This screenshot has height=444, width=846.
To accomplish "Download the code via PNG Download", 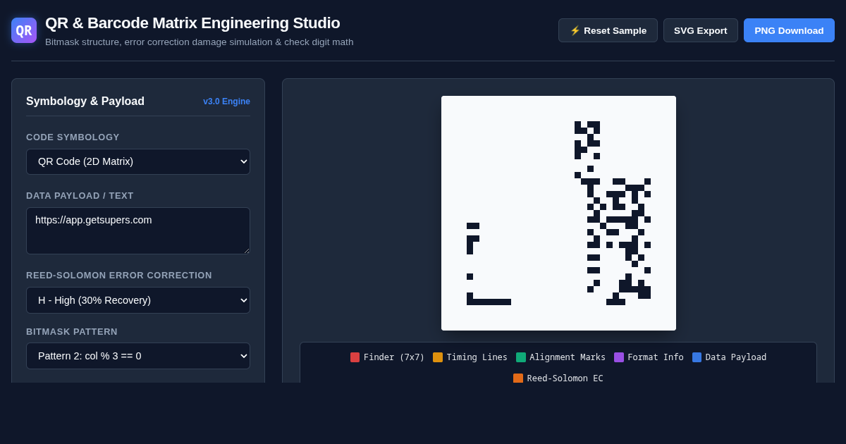I will pos(789,30).
